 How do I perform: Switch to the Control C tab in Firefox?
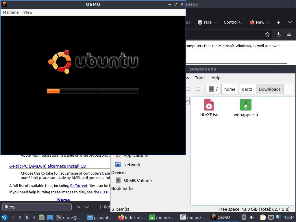pyautogui.click(x=233, y=22)
